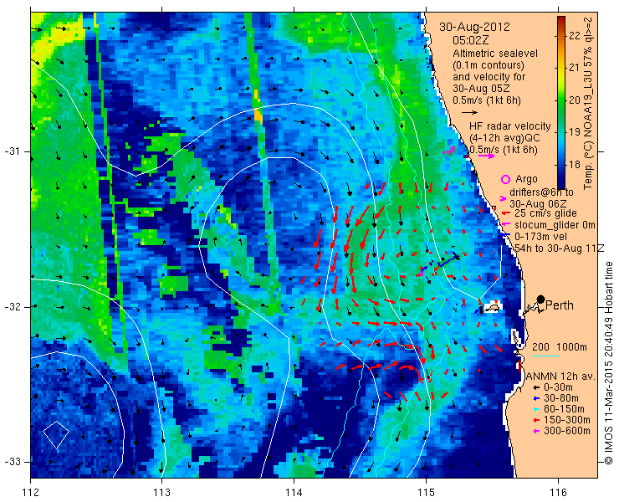This screenshot has height=502, width=619.
Task: Click the colorbar tick label 21
Action: click(x=575, y=68)
